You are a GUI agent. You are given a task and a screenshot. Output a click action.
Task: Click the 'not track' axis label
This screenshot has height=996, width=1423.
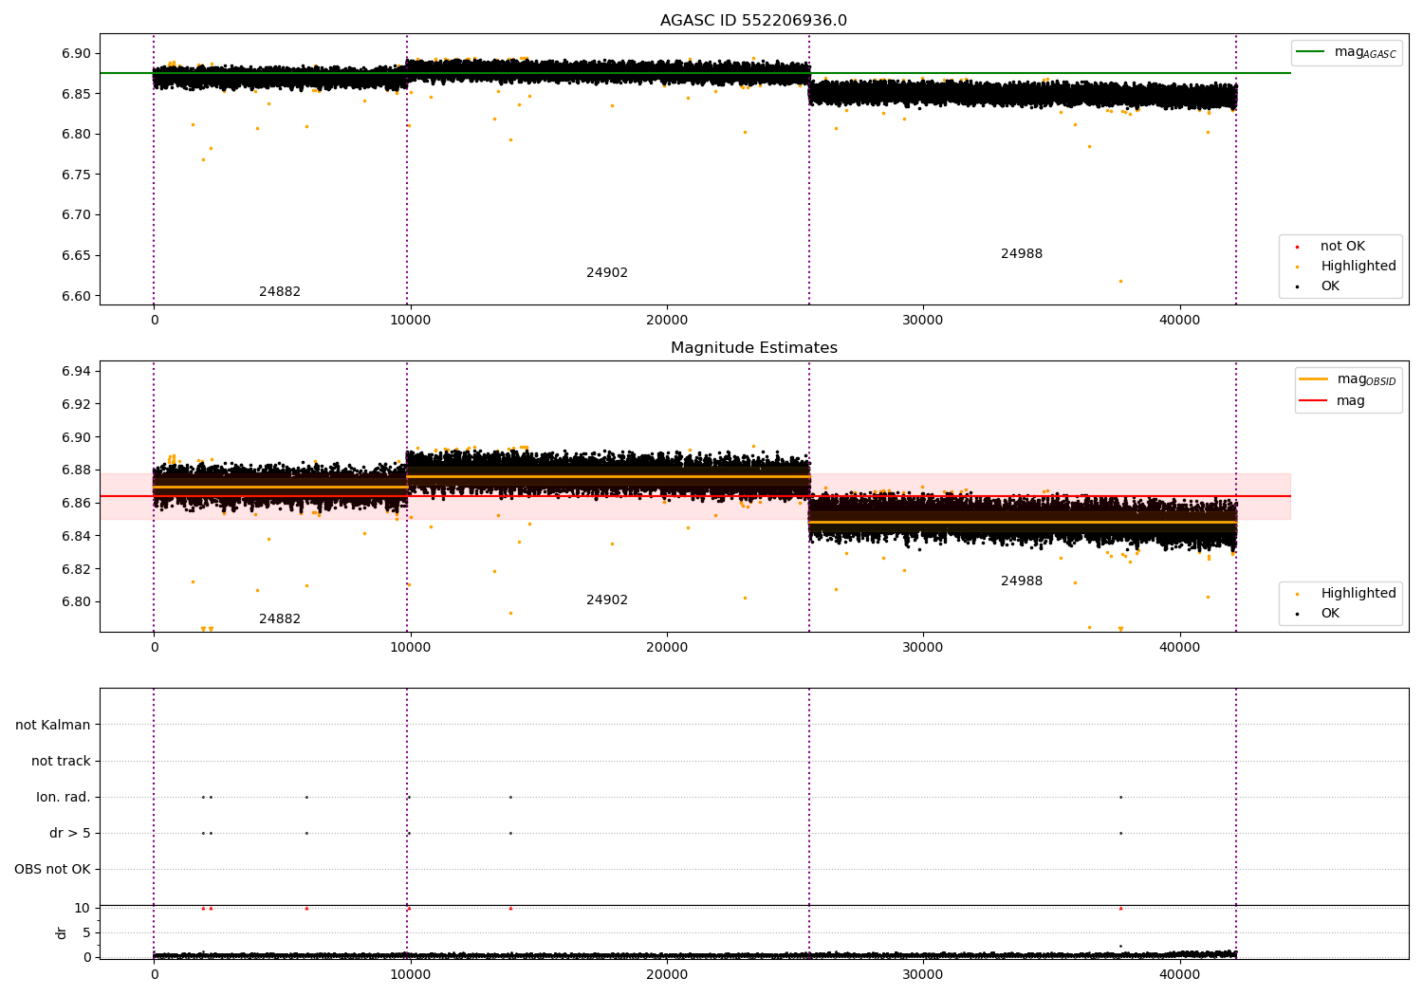61,761
